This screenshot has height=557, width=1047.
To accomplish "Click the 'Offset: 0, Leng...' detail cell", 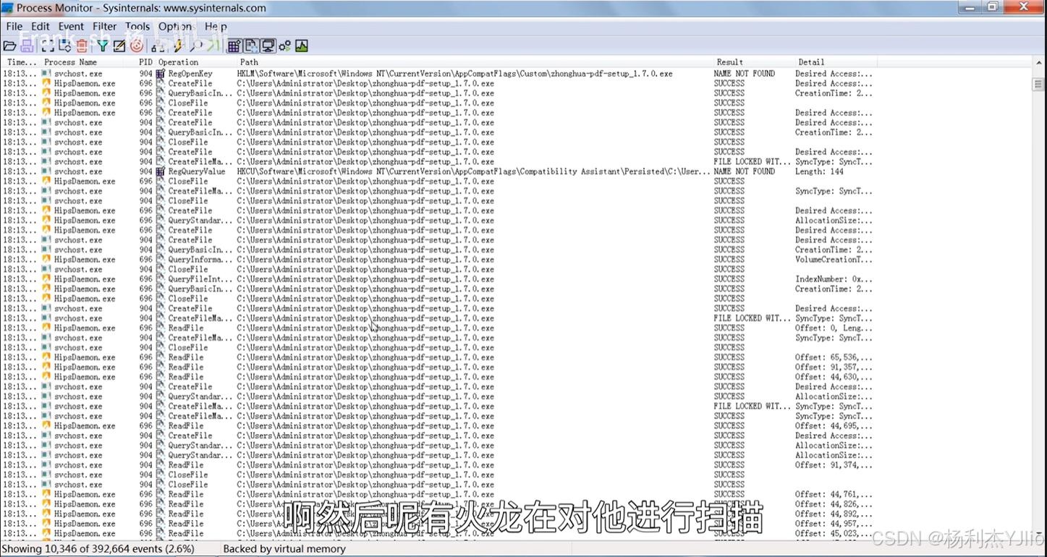I will click(x=834, y=328).
